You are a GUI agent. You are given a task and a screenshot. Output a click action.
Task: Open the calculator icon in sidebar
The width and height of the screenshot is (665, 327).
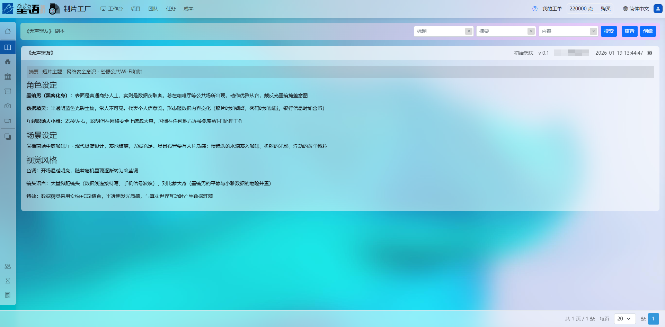pyautogui.click(x=8, y=295)
